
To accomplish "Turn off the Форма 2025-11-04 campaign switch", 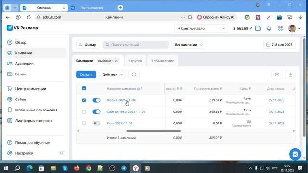I will pyautogui.click(x=96, y=100).
